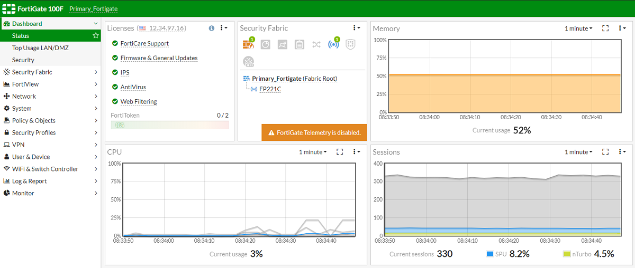Image resolution: width=635 pixels, height=268 pixels.
Task: Click the Web Filtering license link
Action: (139, 102)
